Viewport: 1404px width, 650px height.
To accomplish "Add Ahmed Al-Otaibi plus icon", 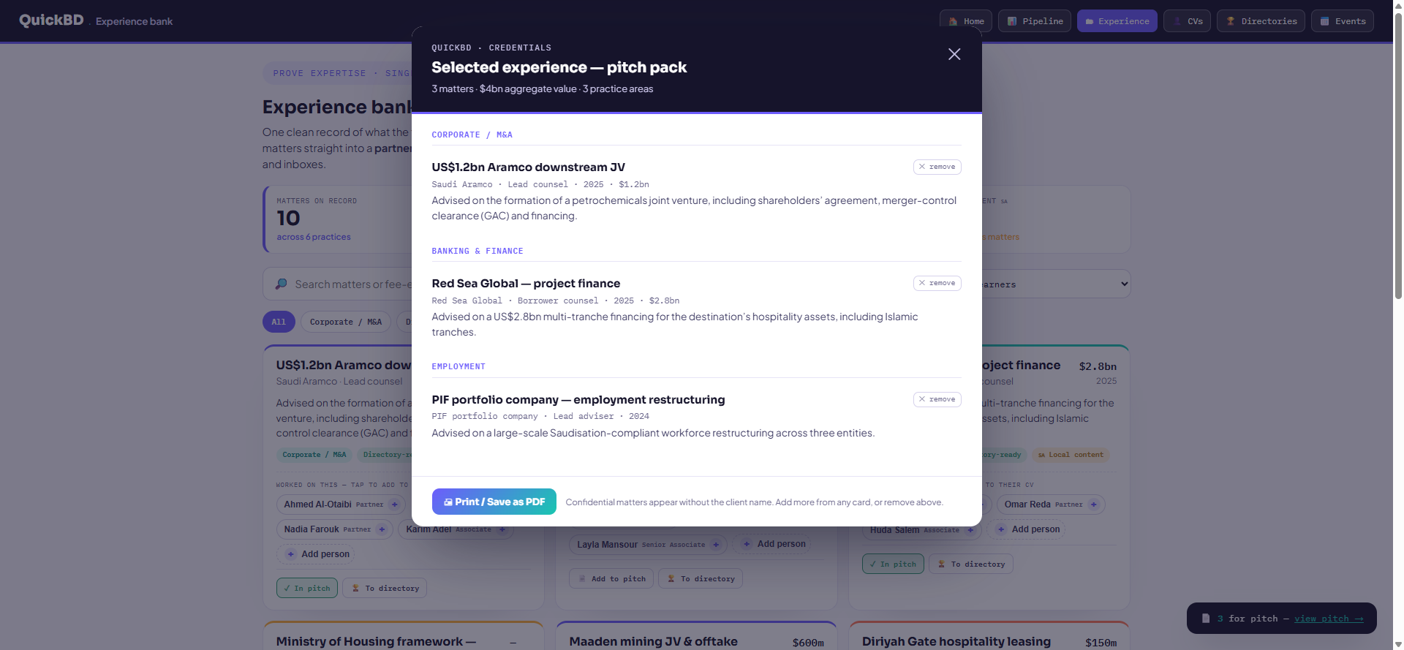I will (x=394, y=504).
